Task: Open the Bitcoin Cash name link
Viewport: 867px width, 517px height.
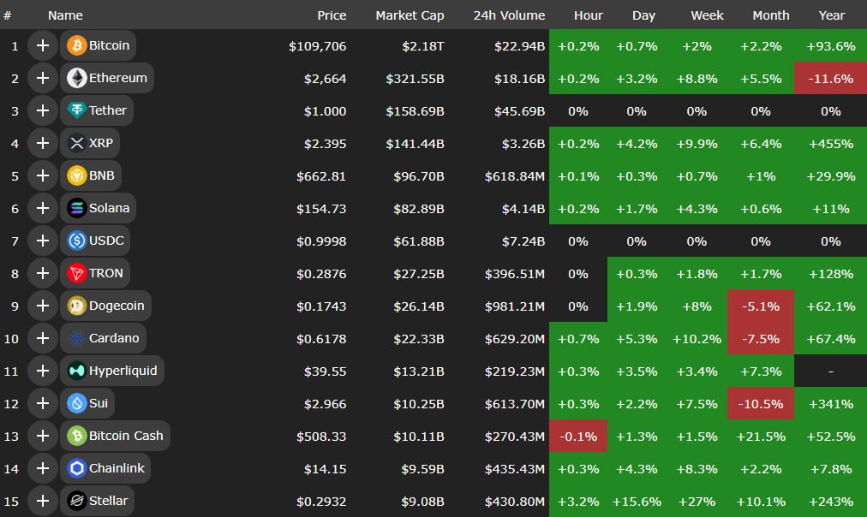Action: pos(126,436)
